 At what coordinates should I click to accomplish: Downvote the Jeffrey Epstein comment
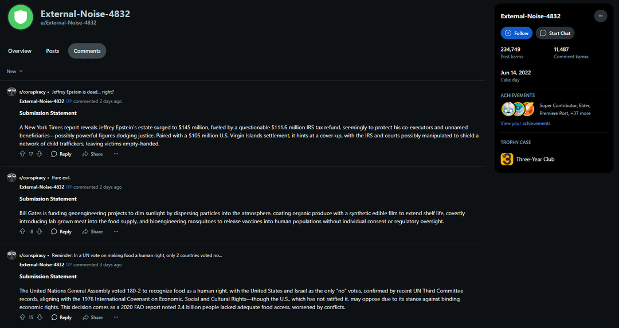pyautogui.click(x=40, y=154)
